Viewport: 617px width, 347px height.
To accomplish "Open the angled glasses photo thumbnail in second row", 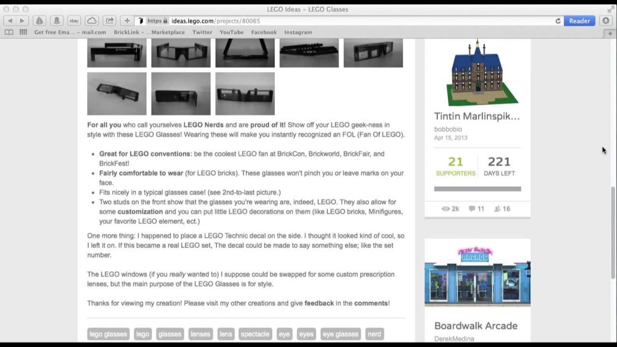I will (x=117, y=93).
